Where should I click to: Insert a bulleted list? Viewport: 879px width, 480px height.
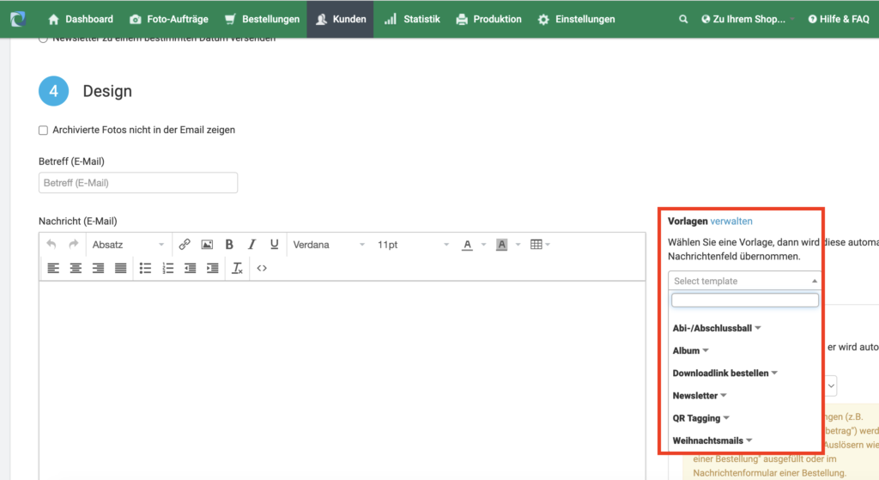pyautogui.click(x=145, y=269)
